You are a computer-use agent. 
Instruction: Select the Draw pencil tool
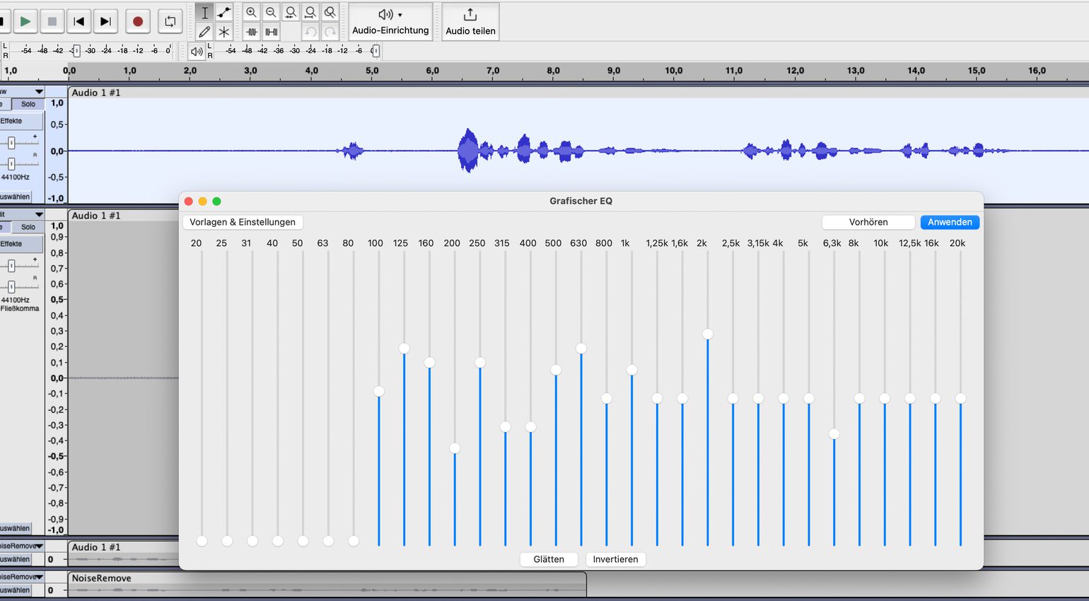tap(204, 32)
